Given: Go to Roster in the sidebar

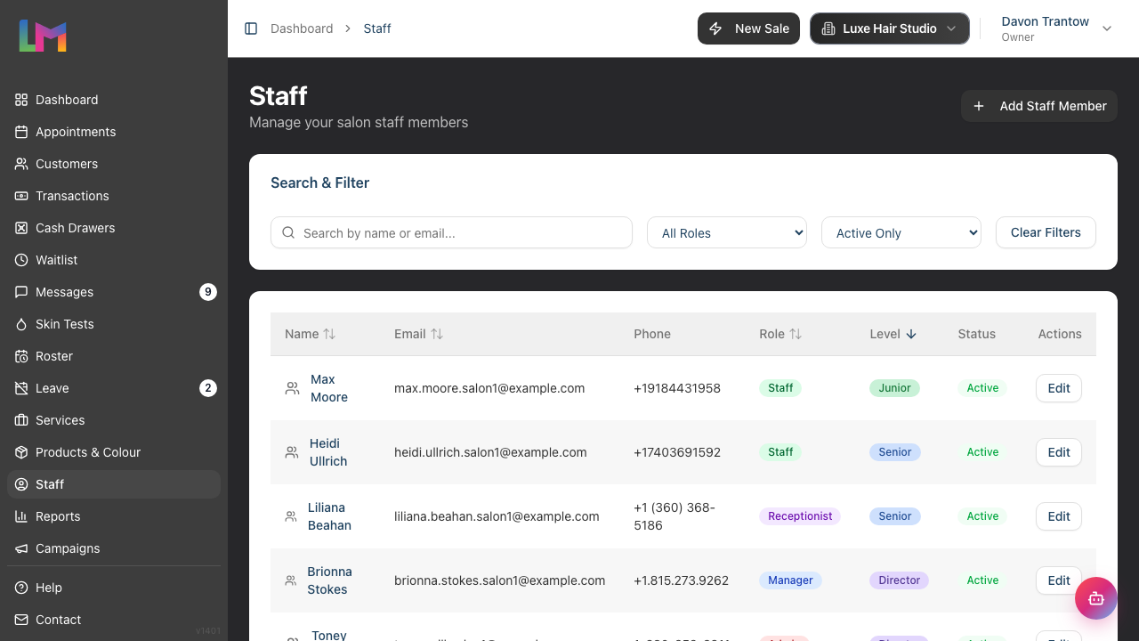Looking at the screenshot, I should coord(114,356).
